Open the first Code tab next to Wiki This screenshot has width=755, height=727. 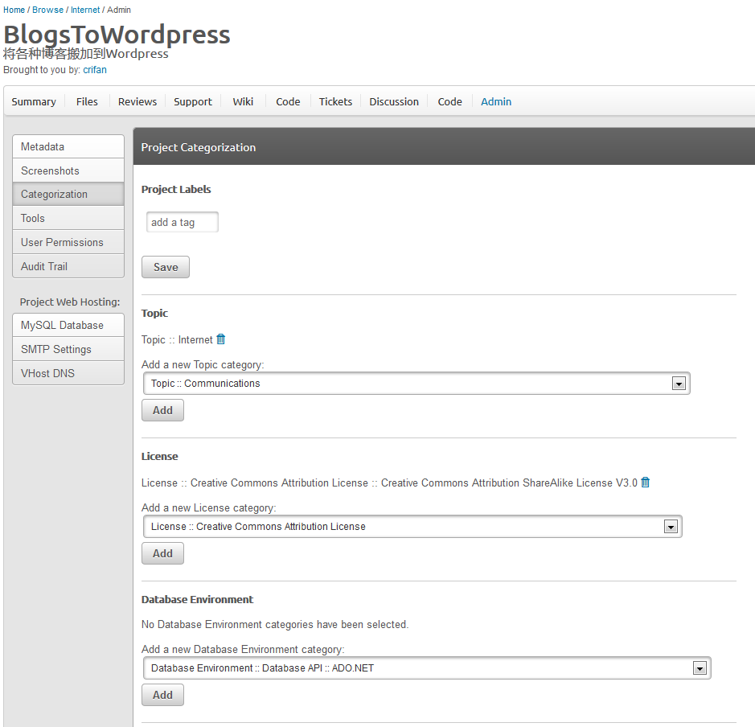[x=288, y=101]
